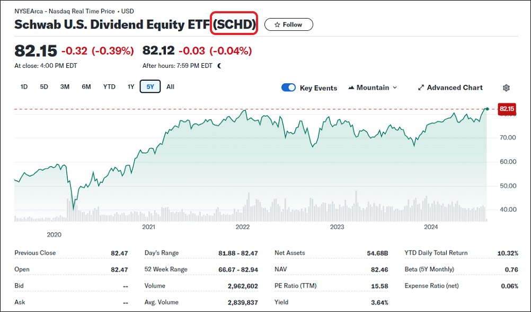
Task: Click the PE Ratio (TTM) label
Action: coord(295,286)
